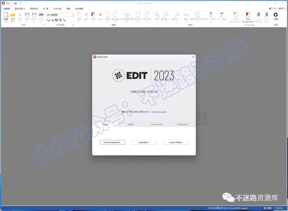Click the 撤消清除 redo arrow icon
Screen dimensions: 288x211
click(x=115, y=15)
